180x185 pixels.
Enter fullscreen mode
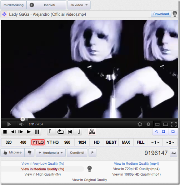[x=174, y=124]
